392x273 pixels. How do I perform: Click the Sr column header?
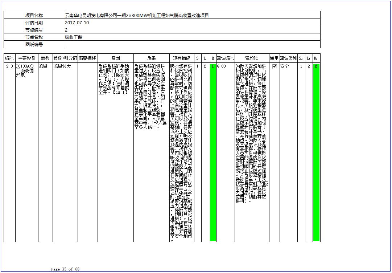point(301,58)
